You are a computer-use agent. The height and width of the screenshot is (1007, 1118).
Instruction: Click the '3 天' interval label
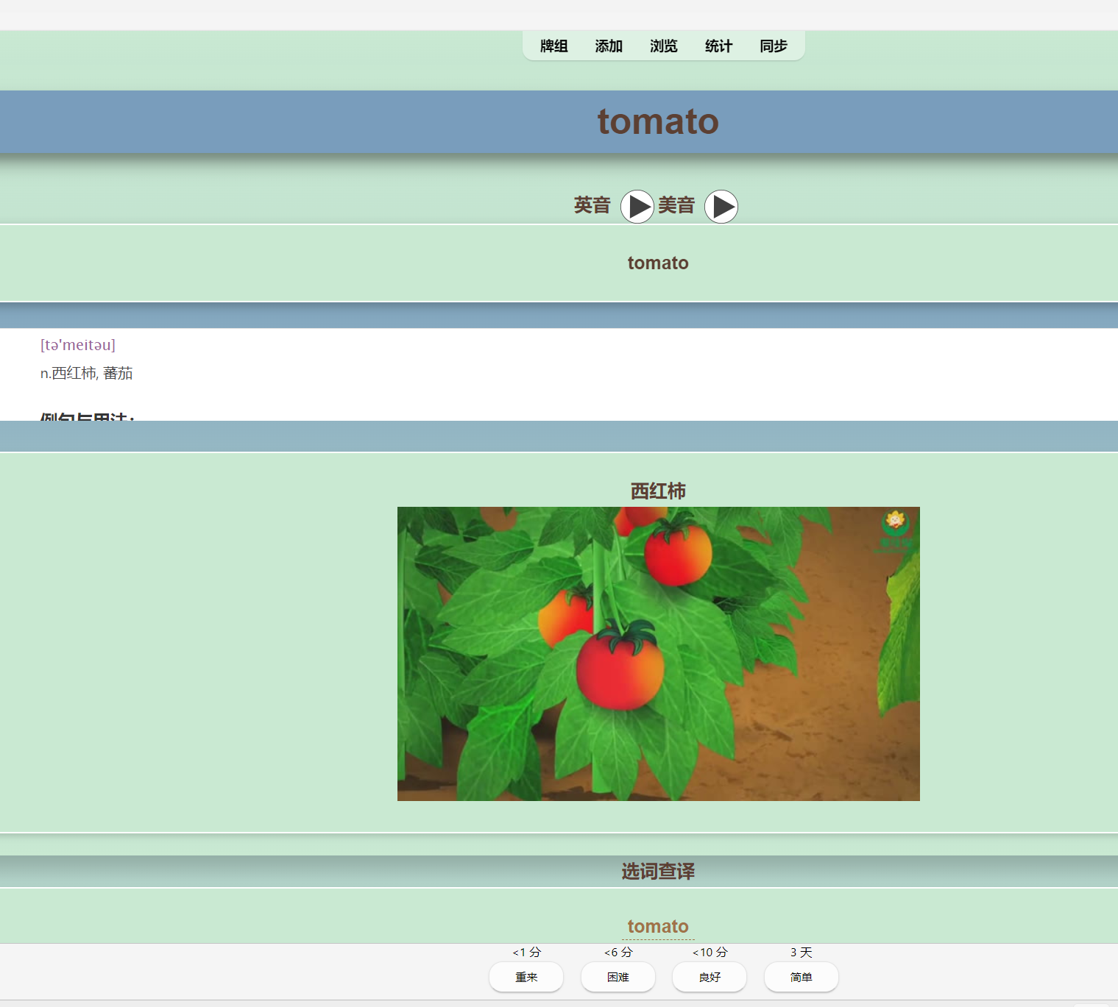[x=802, y=952]
